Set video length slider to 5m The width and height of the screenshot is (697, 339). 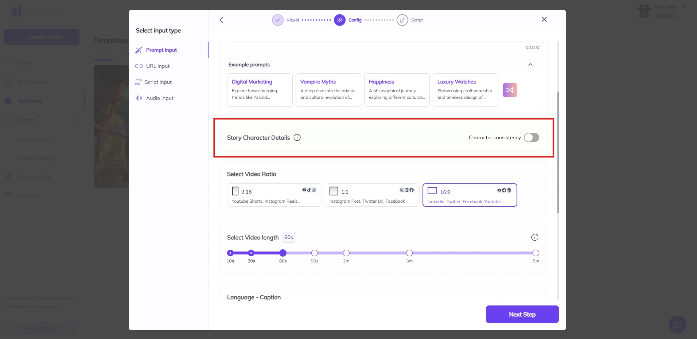click(x=536, y=253)
